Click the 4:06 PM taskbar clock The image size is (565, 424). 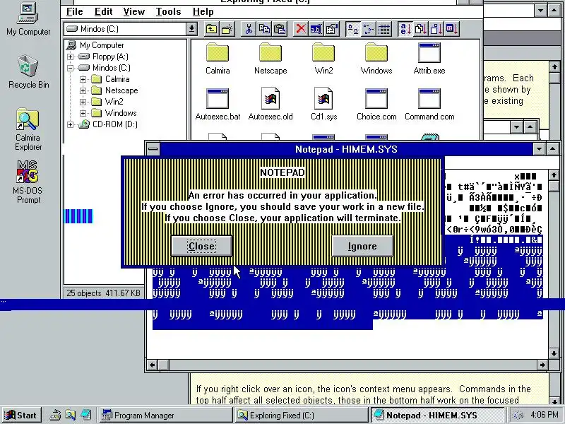(x=545, y=415)
